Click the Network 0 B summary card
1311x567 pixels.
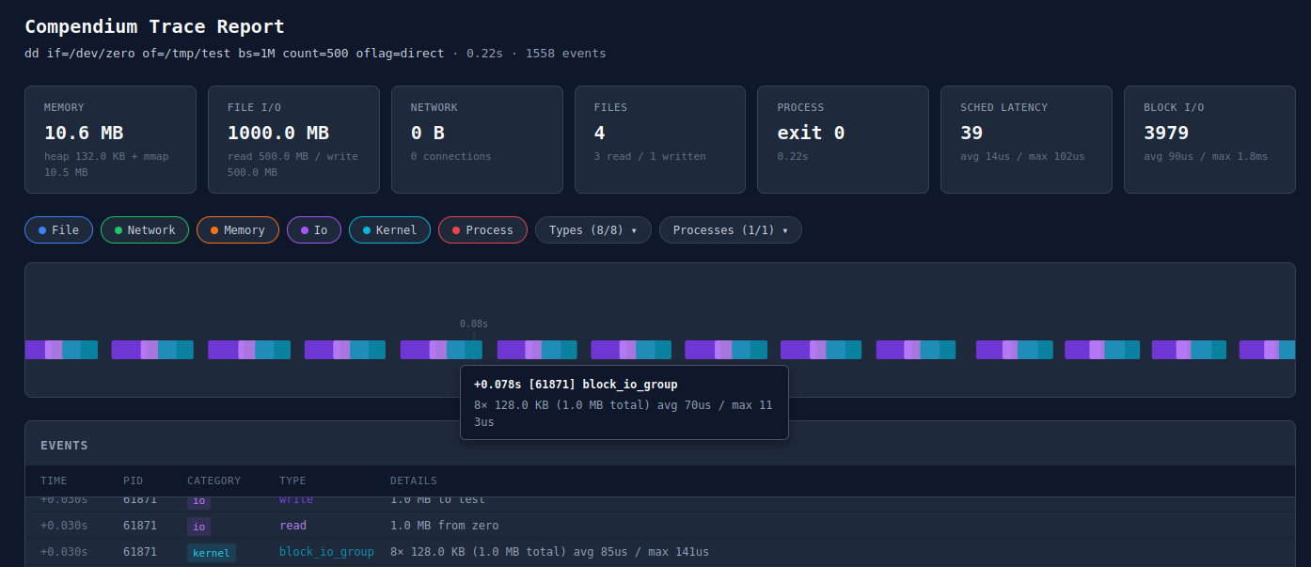[x=476, y=139]
